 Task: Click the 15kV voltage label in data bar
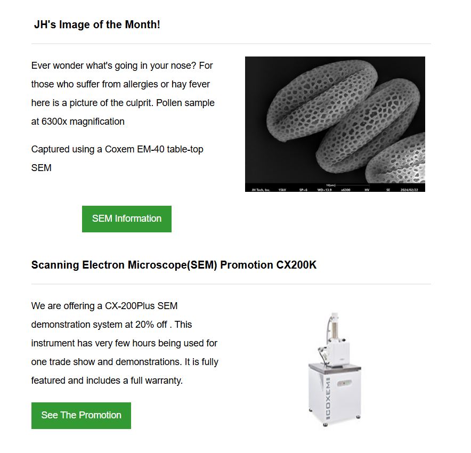click(282, 190)
